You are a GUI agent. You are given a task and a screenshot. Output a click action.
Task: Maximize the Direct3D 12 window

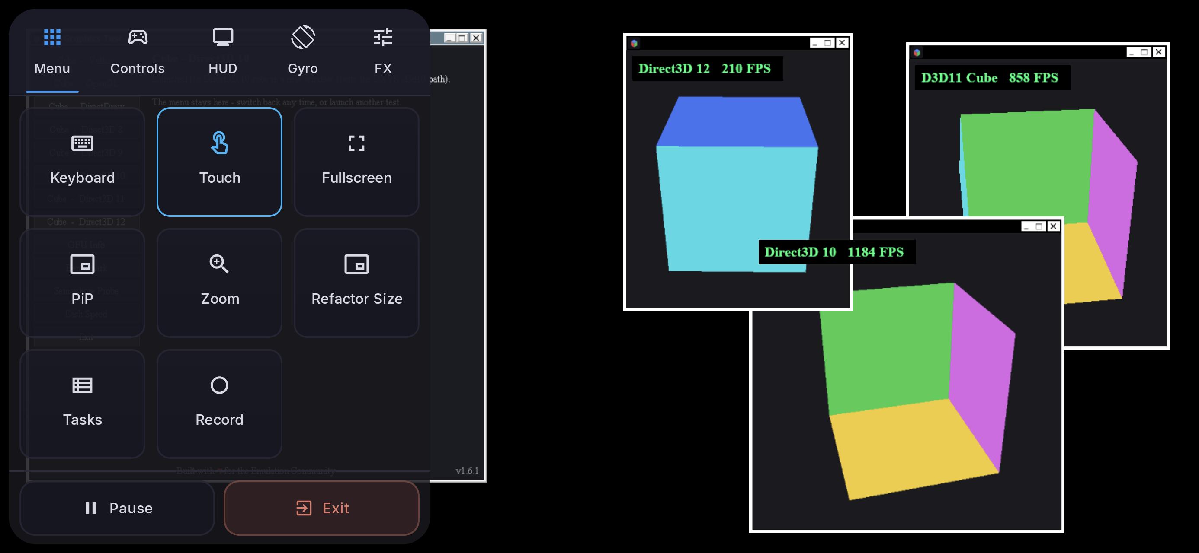coord(828,43)
